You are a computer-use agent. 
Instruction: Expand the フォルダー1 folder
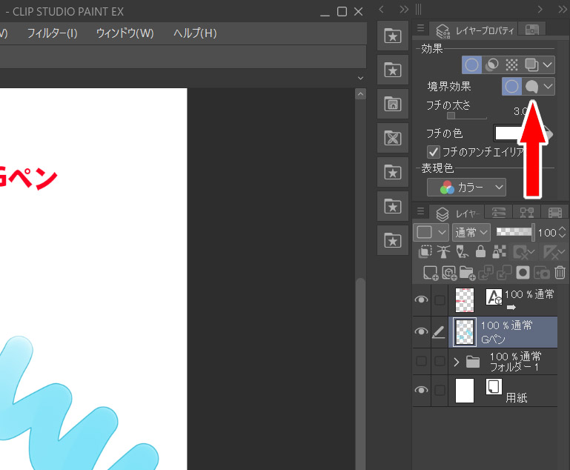457,362
